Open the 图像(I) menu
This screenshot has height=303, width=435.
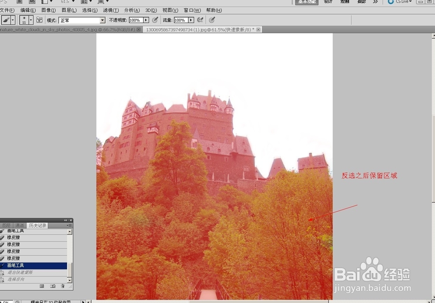[x=49, y=10]
